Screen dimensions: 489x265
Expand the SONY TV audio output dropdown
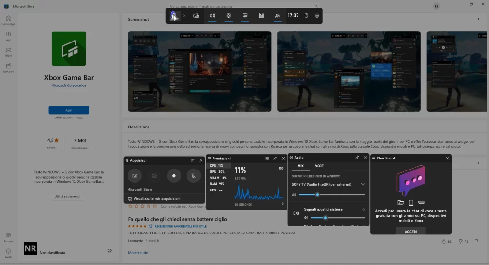click(x=363, y=185)
